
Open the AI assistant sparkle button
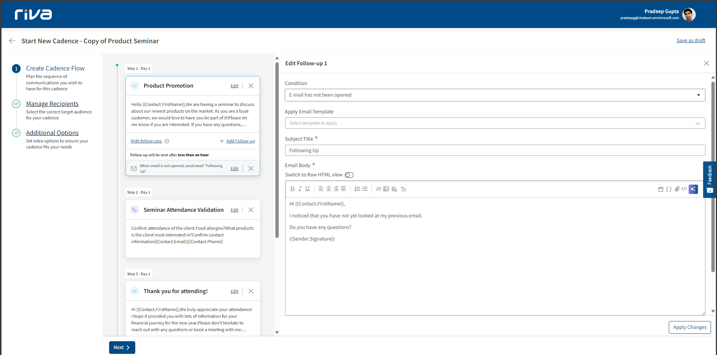tap(693, 189)
